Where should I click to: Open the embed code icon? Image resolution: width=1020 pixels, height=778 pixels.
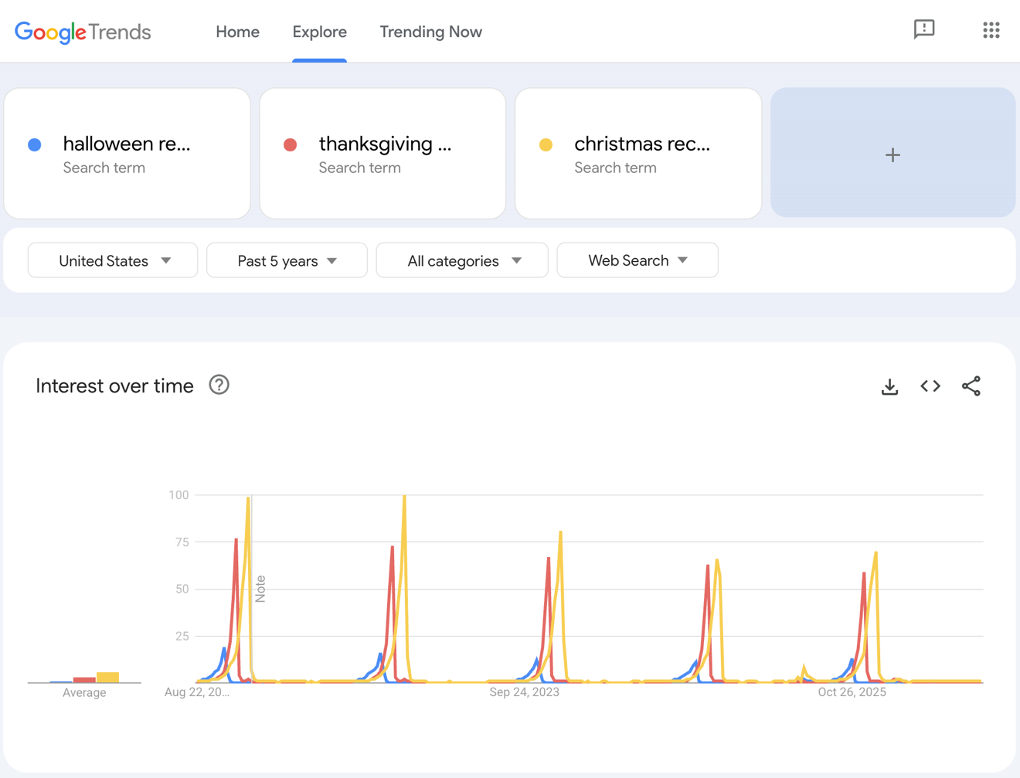coord(930,386)
